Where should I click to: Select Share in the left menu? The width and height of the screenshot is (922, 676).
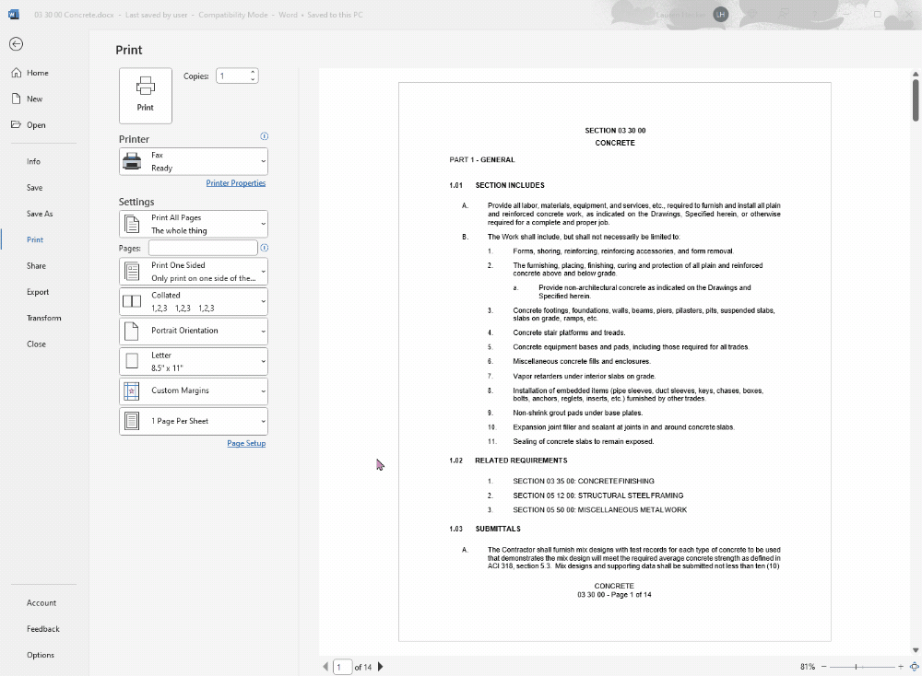[x=35, y=265]
